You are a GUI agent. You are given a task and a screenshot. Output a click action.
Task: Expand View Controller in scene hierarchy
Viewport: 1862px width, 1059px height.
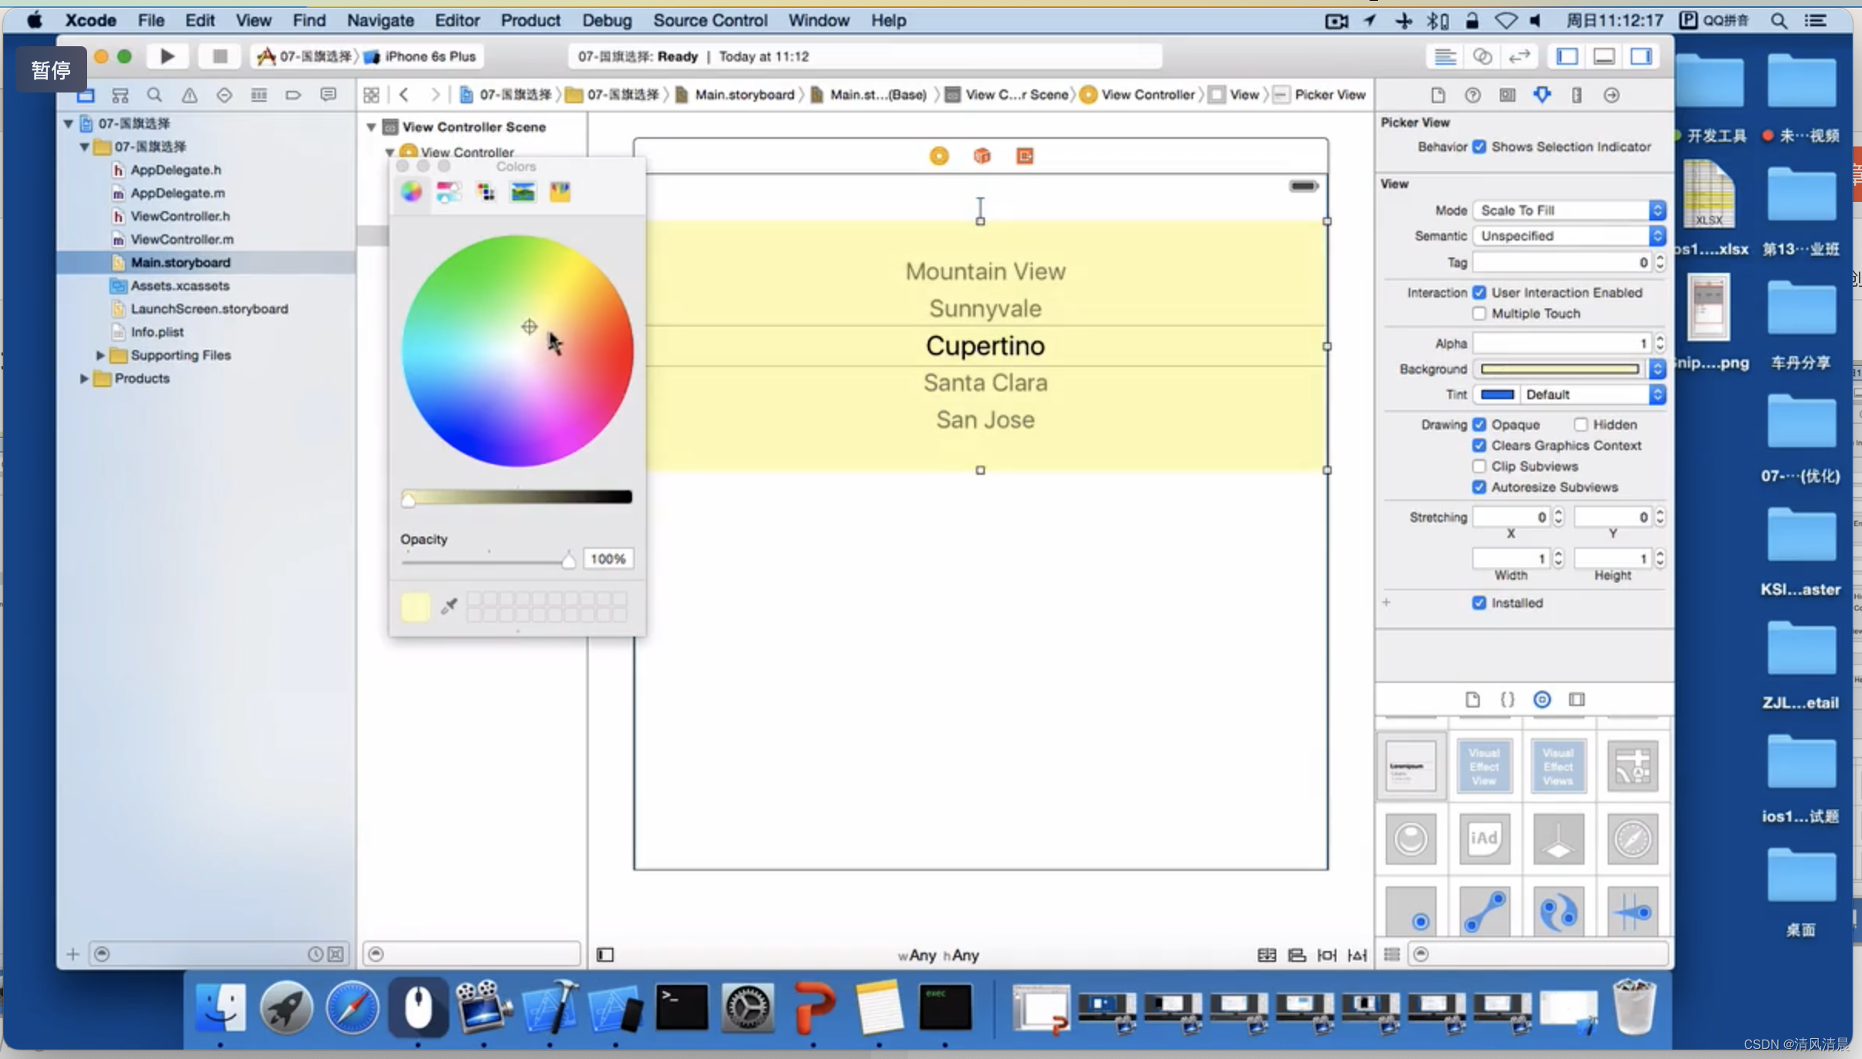[390, 151]
